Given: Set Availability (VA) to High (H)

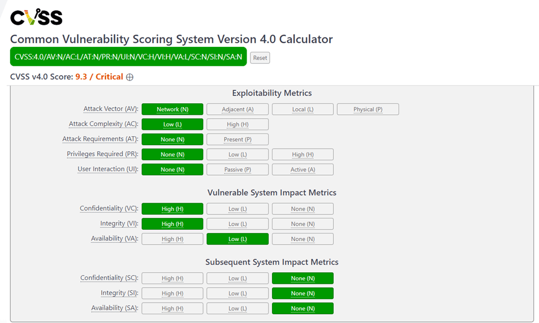Looking at the screenshot, I should pyautogui.click(x=172, y=239).
